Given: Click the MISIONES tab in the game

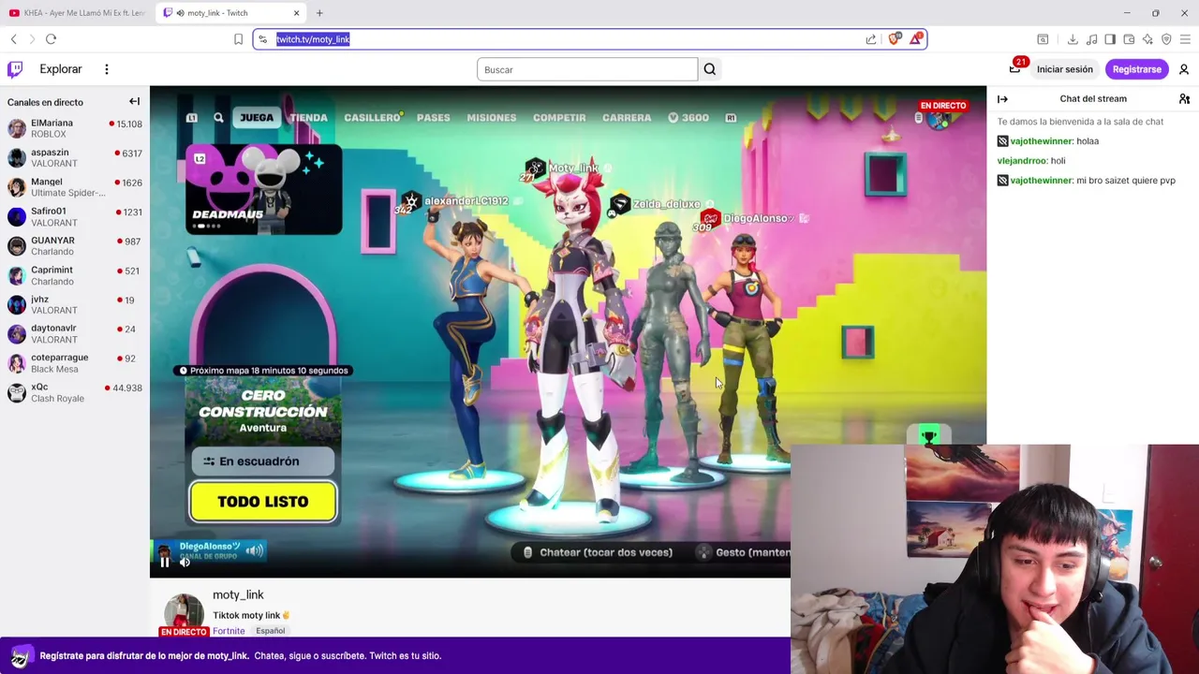Looking at the screenshot, I should point(492,118).
